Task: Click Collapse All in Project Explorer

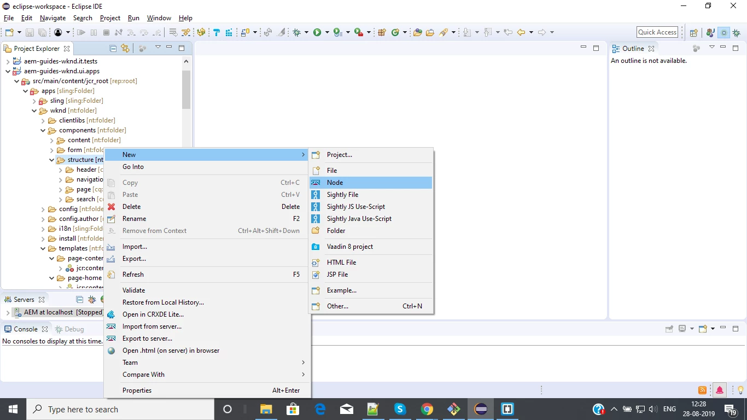Action: 113,48
